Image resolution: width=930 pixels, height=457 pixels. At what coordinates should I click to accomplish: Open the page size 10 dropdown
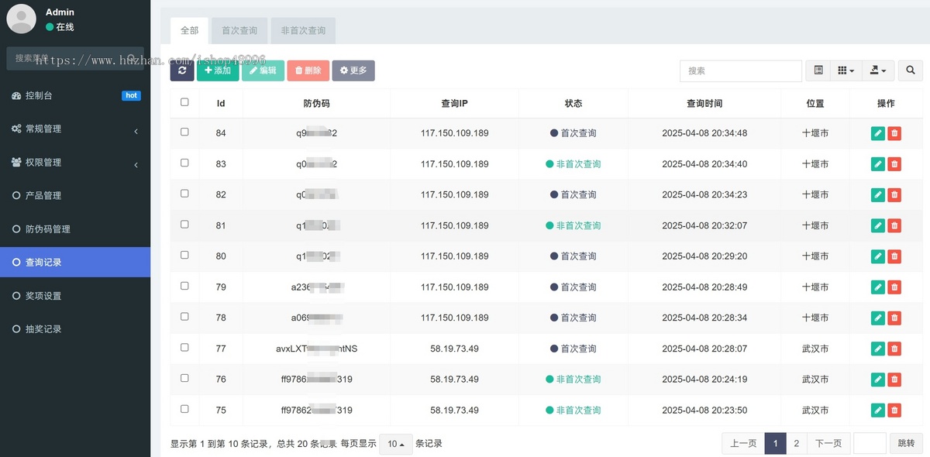coord(396,444)
